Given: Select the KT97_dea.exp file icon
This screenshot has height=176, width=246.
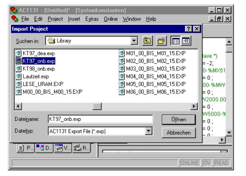Looking at the screenshot, I should pos(19,53).
